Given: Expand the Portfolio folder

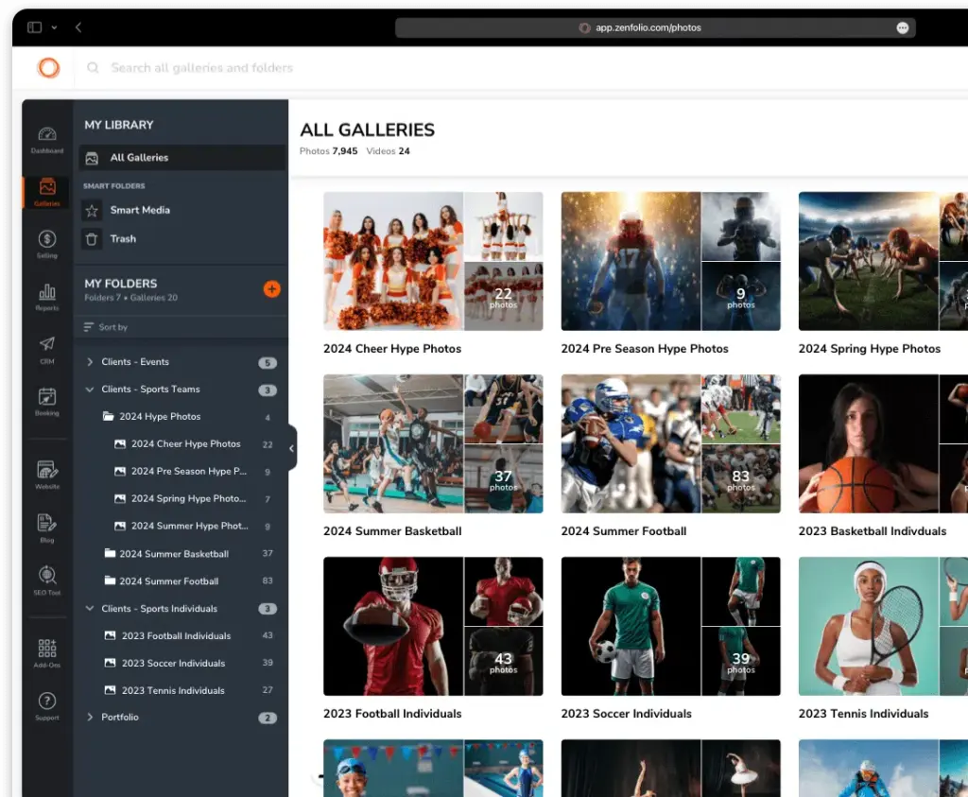Looking at the screenshot, I should [x=90, y=718].
